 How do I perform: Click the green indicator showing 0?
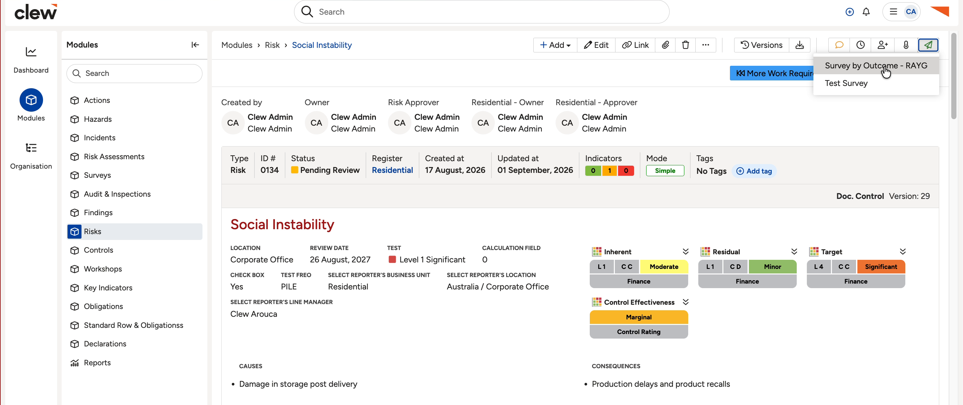click(593, 171)
